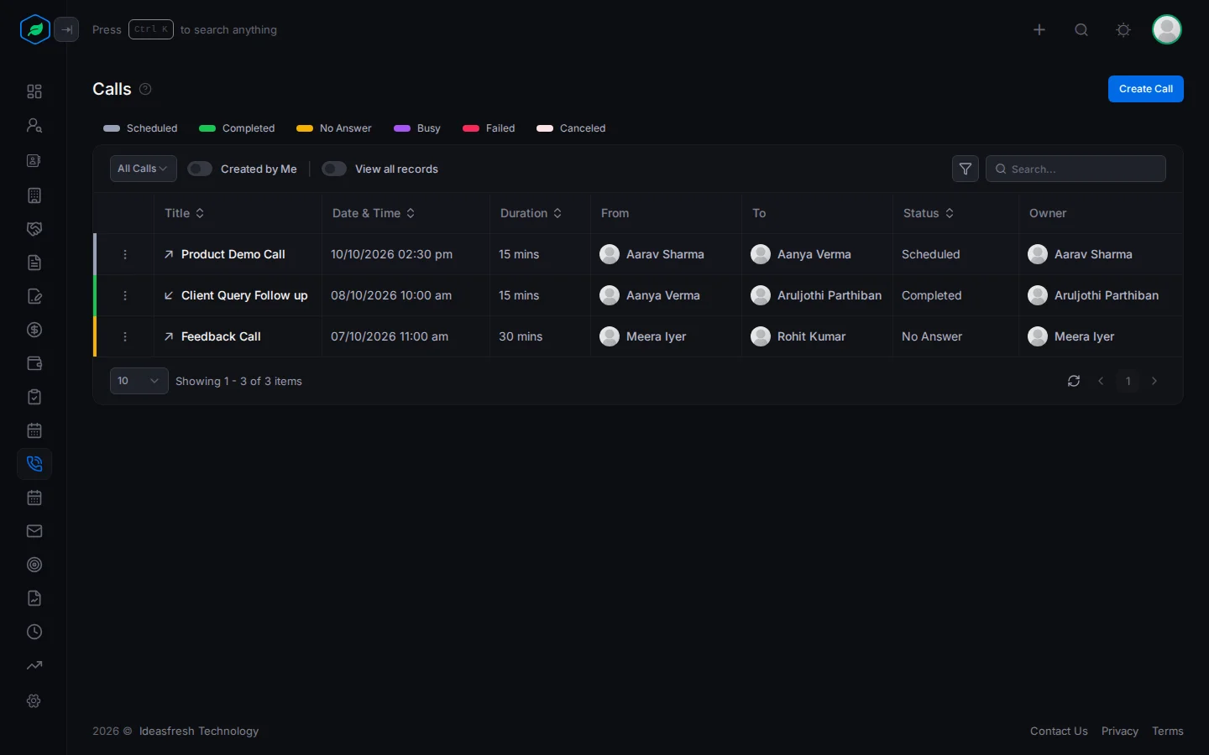Toggle the Created by Me switch
Image resolution: width=1209 pixels, height=755 pixels.
200,169
